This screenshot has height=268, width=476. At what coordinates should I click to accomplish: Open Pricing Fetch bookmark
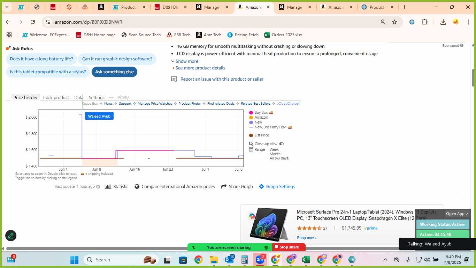pyautogui.click(x=243, y=35)
